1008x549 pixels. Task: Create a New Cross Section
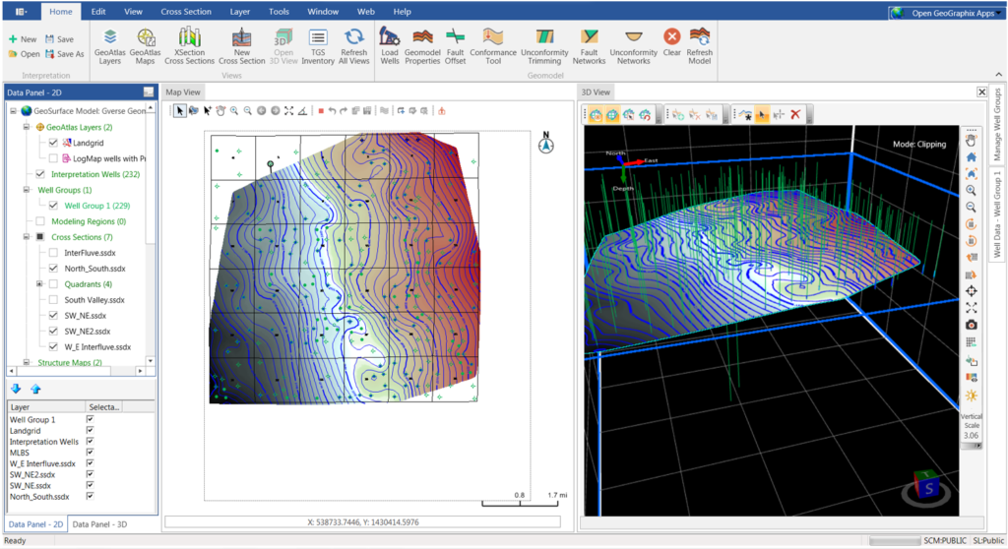[242, 46]
